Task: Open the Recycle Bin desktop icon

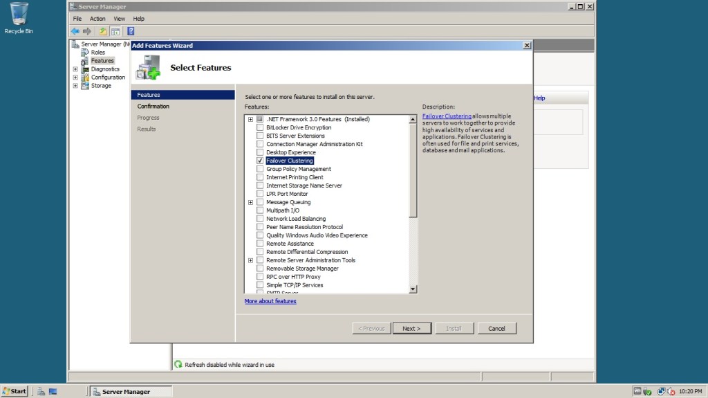Action: [x=19, y=15]
